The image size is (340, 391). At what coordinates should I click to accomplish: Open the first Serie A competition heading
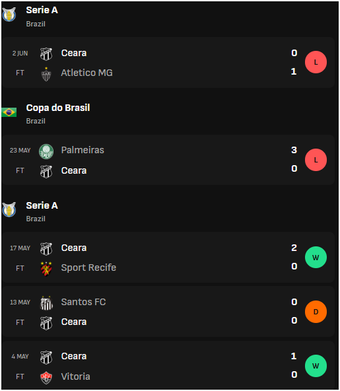[42, 10]
